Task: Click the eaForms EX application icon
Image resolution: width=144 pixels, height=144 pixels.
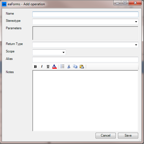Action: [x=4, y=4]
